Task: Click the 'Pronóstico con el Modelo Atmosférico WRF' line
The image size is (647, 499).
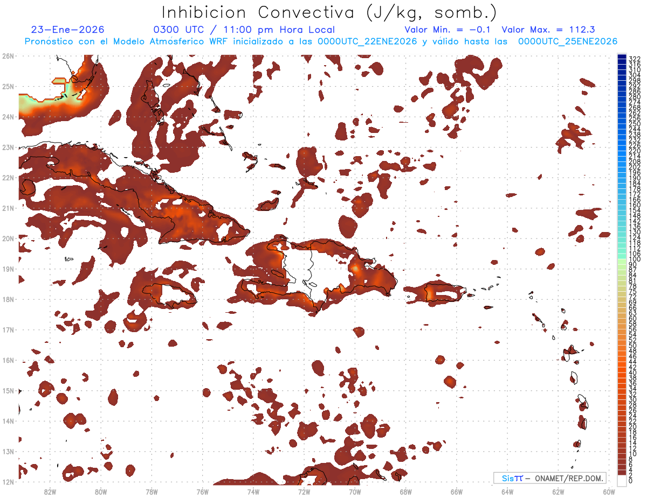Action: 321,41
